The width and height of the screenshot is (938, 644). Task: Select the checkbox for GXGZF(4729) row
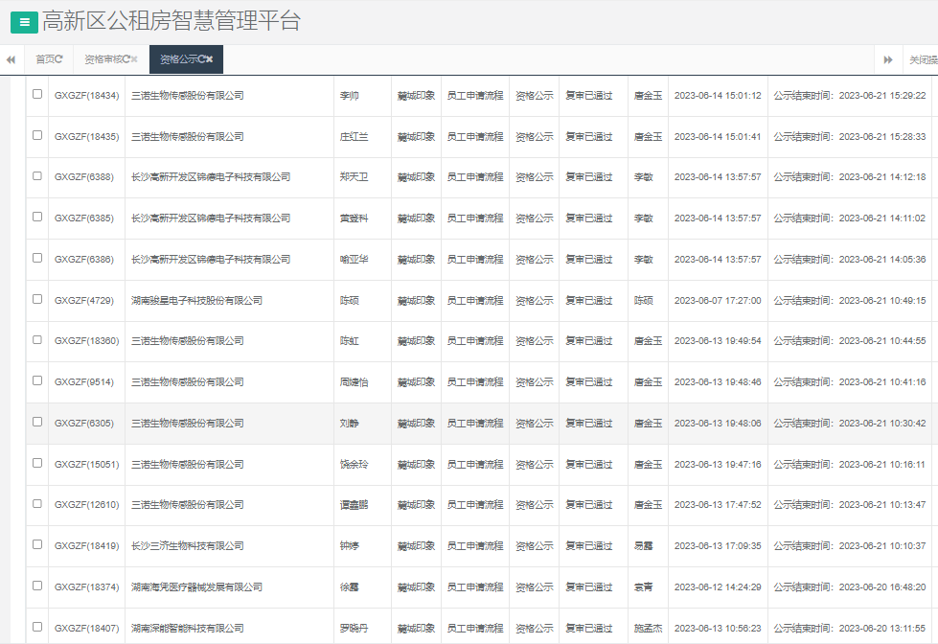click(37, 299)
